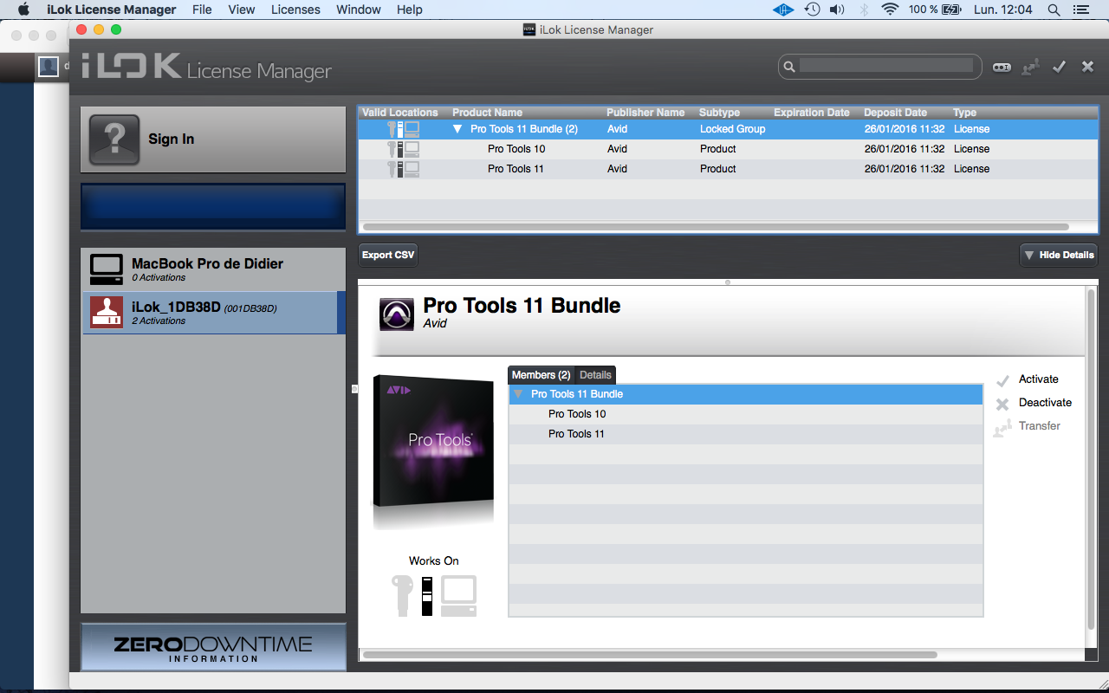Click the Sign In user icon
Viewport: 1109px width, 693px height.
pyautogui.click(x=114, y=139)
